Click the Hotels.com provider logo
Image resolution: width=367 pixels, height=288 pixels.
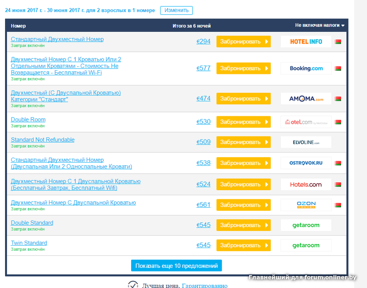coord(306,185)
